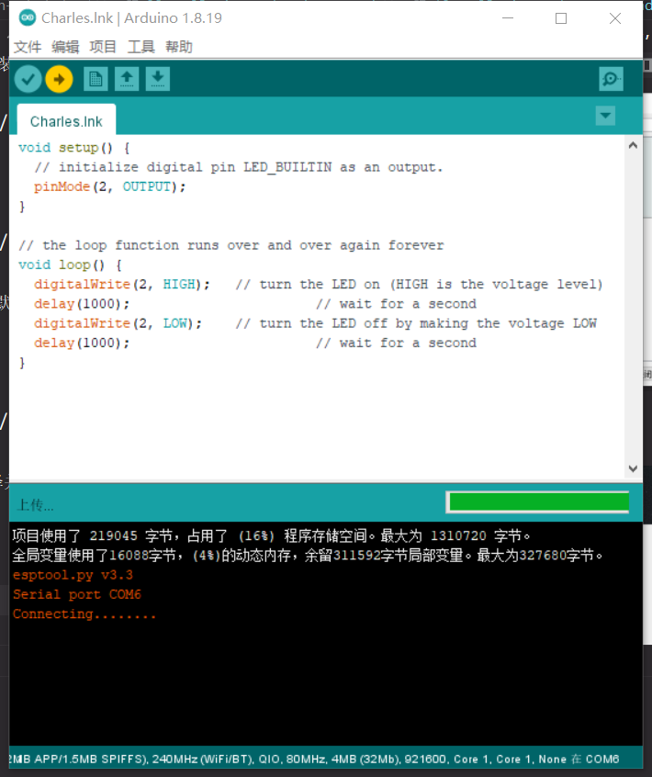
Task: Click in the code on pinMode line
Action: (110, 186)
